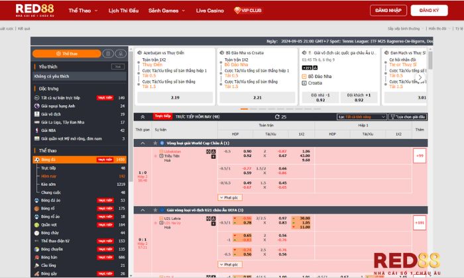Favorite the Uzbekistan vs Triều Tiên match star
Screen dimensions: 464x278
pos(156,156)
